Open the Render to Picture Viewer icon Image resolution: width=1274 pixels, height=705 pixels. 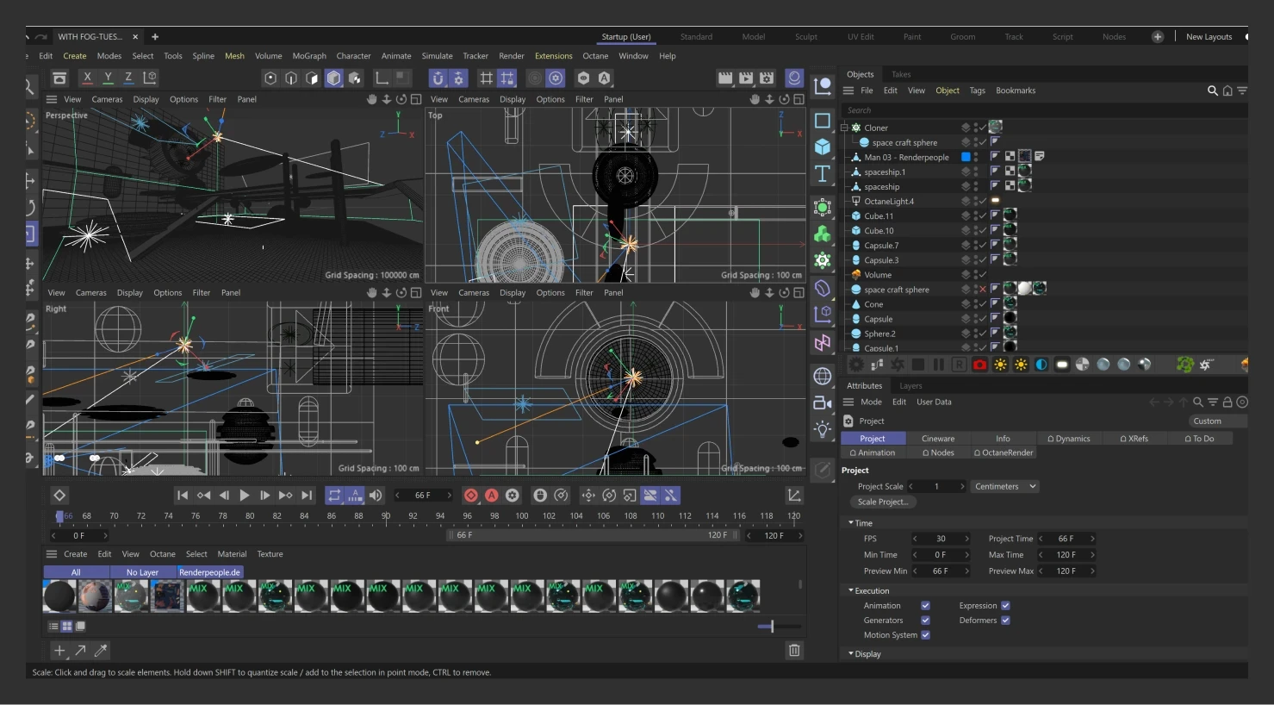tap(746, 78)
